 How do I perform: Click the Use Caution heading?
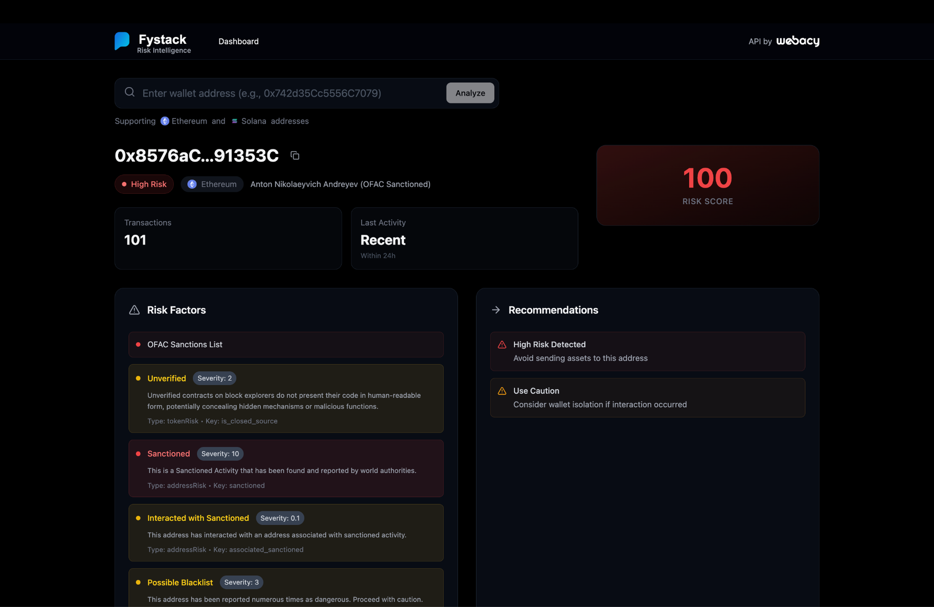(x=536, y=391)
